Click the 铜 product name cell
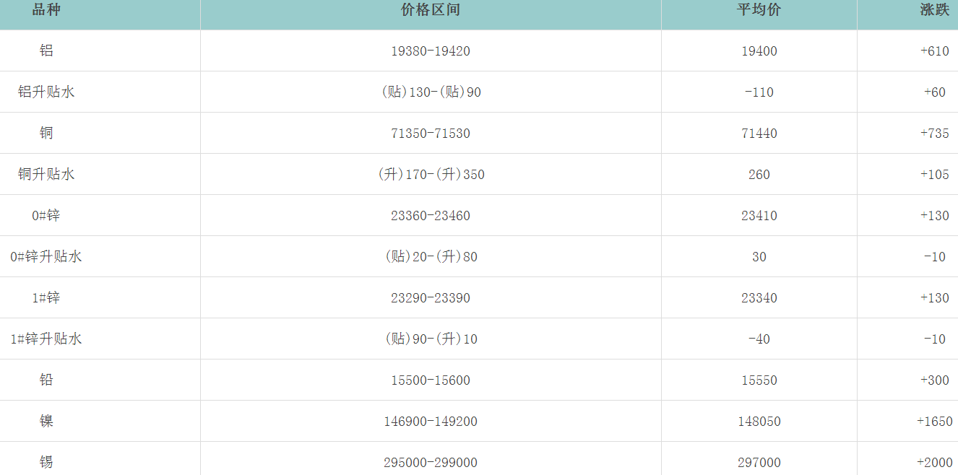Viewport: 958px width, 475px height. 46,134
